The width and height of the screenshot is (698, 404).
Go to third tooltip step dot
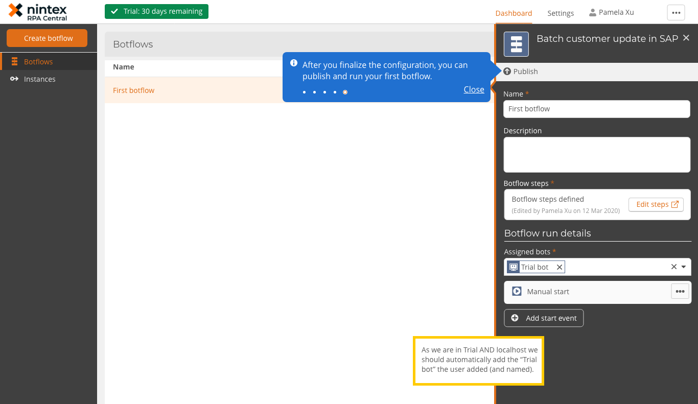click(324, 92)
